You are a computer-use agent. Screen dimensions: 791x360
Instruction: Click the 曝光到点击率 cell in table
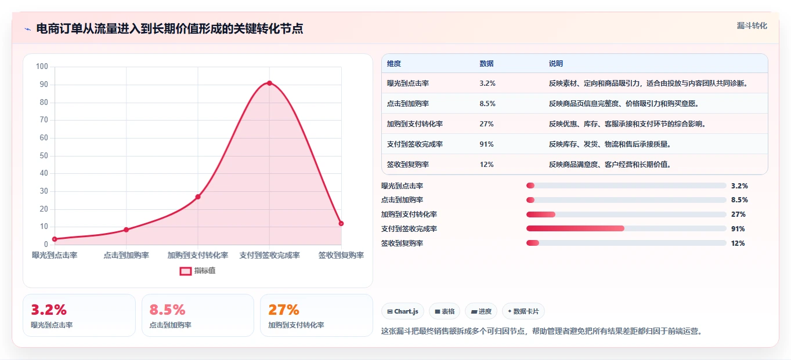click(x=408, y=83)
